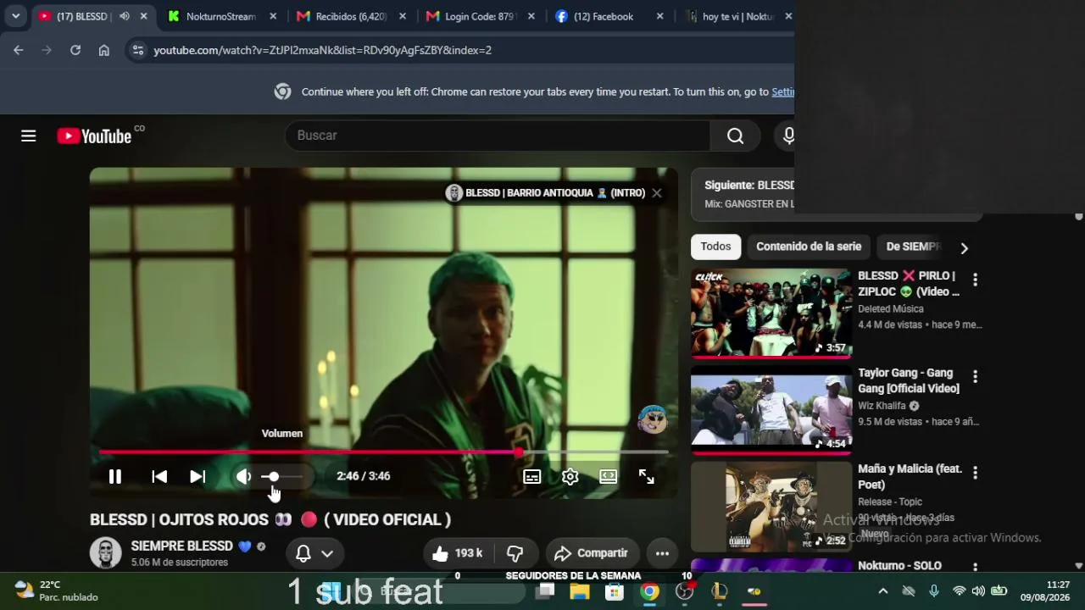Open the system tray volume icon
Image resolution: width=1085 pixels, height=610 pixels.
[x=978, y=591]
